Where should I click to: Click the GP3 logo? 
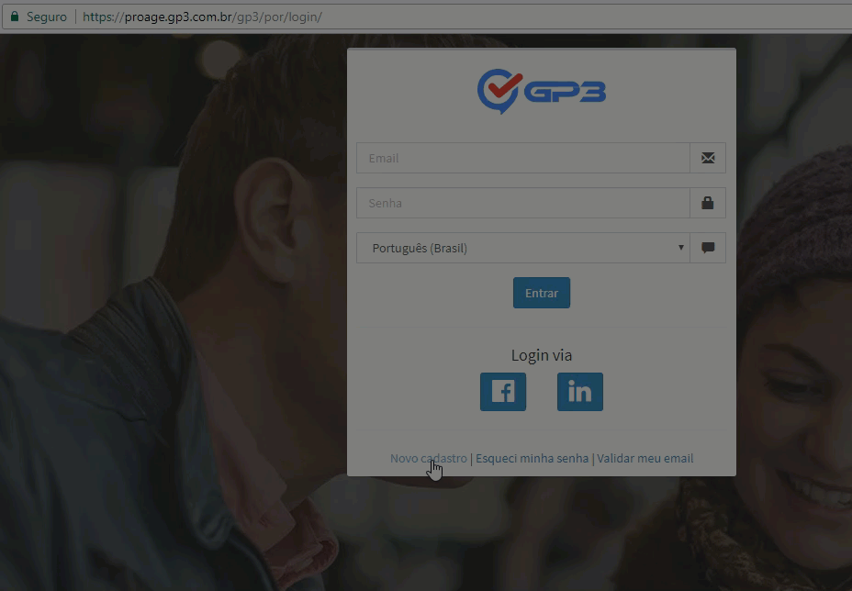tap(541, 91)
